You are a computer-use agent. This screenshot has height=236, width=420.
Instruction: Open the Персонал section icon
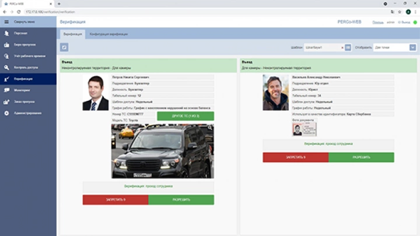(6, 33)
